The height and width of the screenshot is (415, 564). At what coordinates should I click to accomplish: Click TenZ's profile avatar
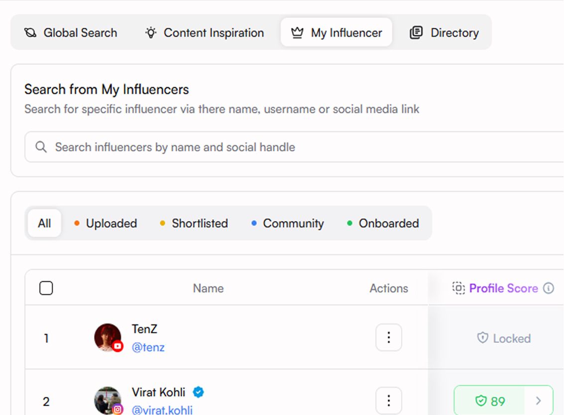coord(108,337)
